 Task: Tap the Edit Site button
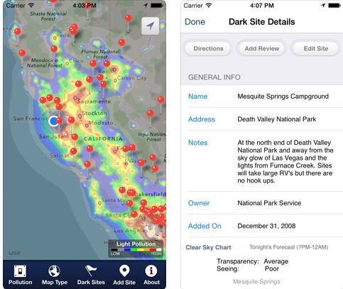[316, 48]
